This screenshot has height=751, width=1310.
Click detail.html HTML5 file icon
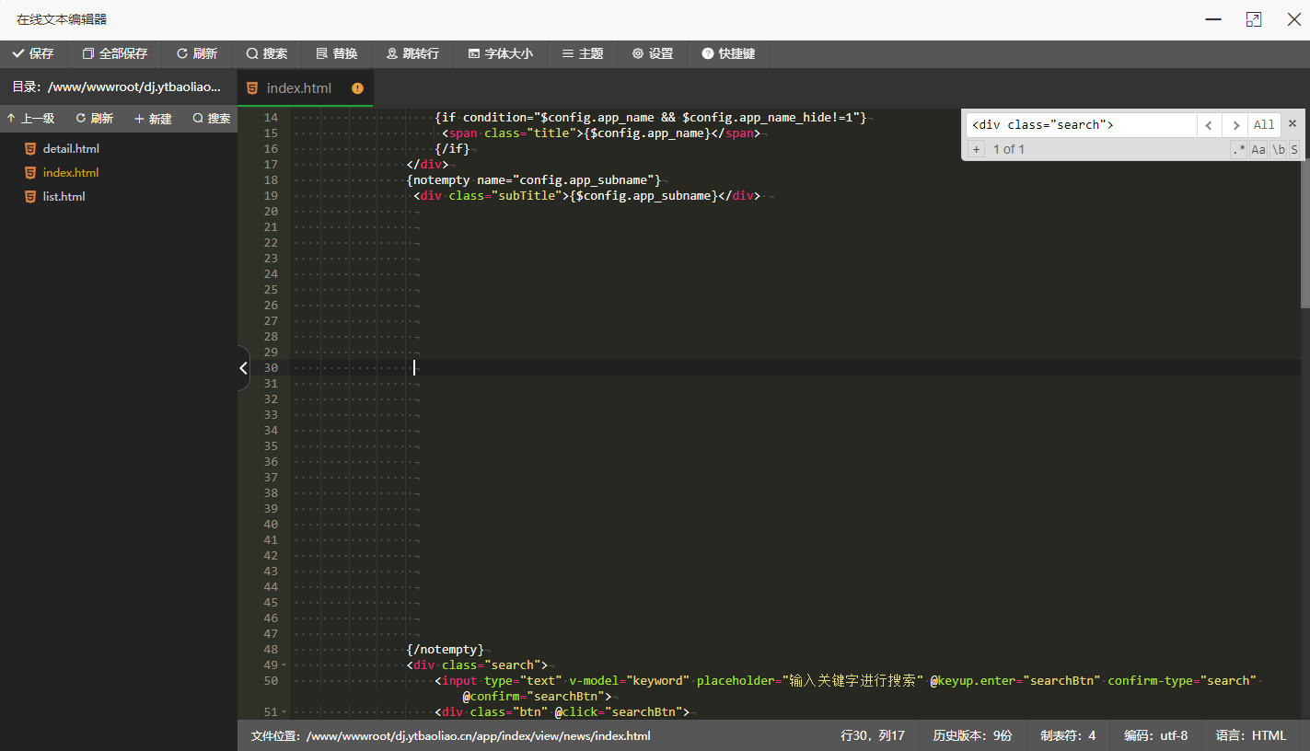30,148
